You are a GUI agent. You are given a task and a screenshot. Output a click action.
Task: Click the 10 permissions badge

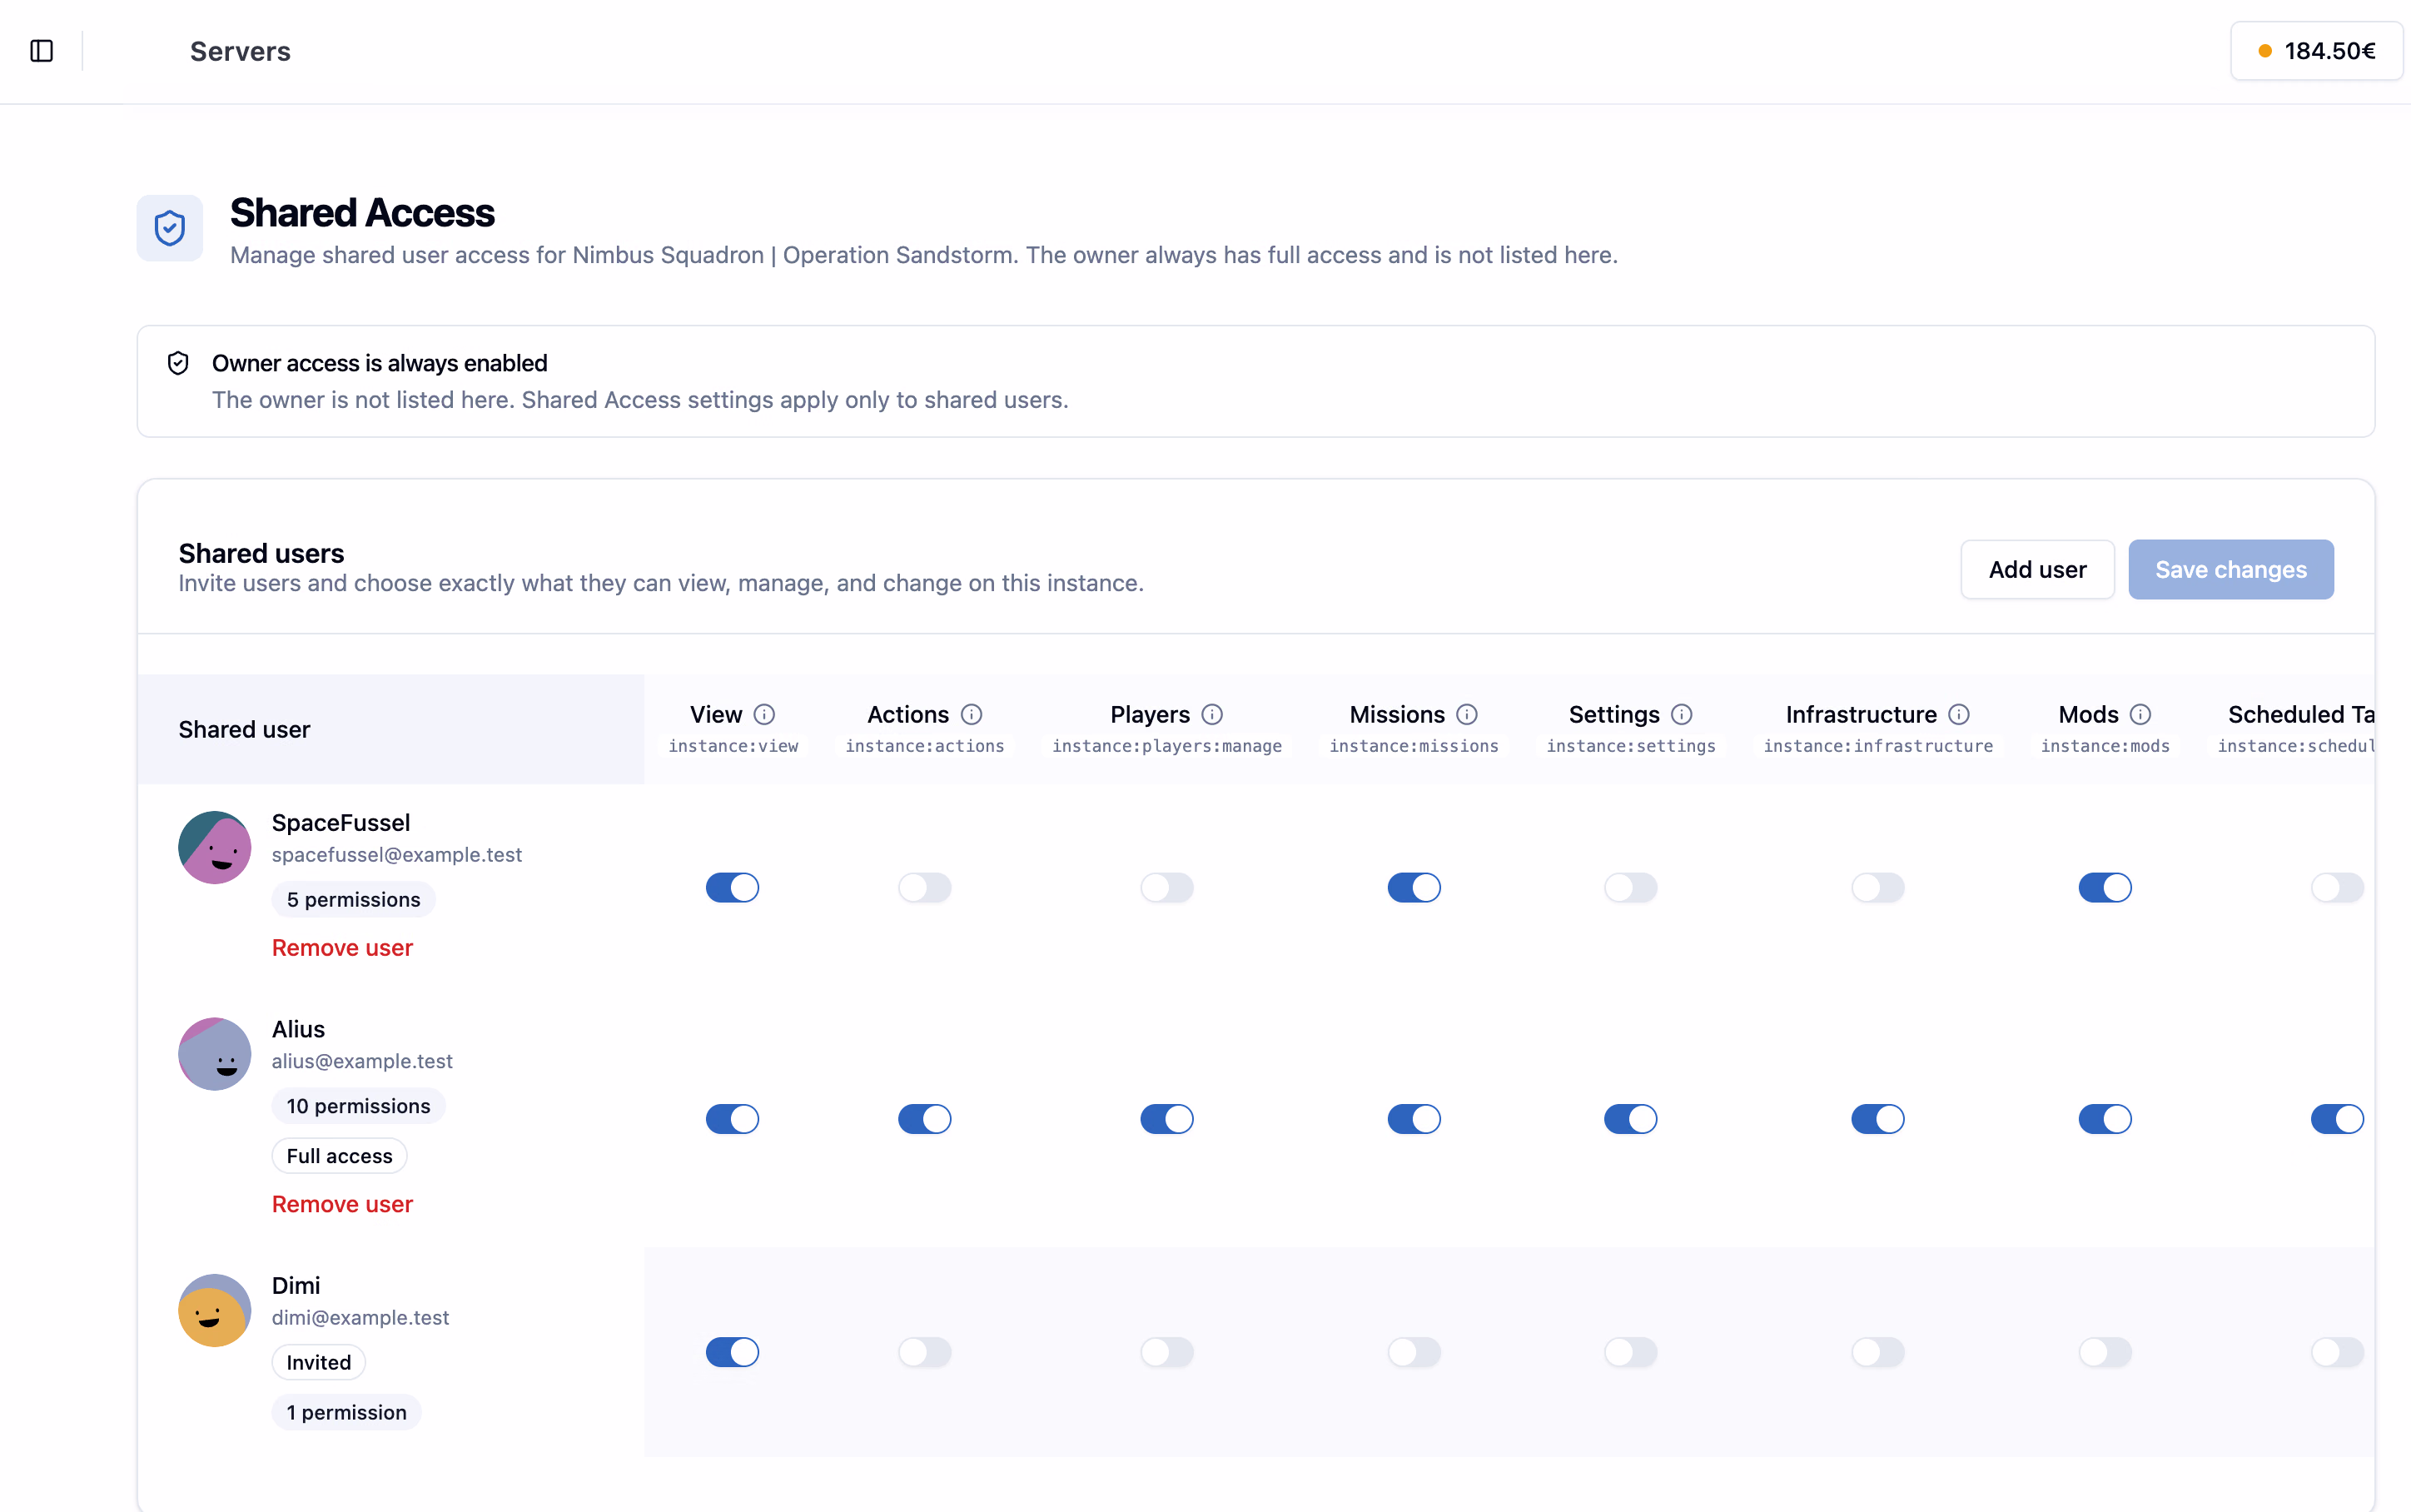[359, 1106]
